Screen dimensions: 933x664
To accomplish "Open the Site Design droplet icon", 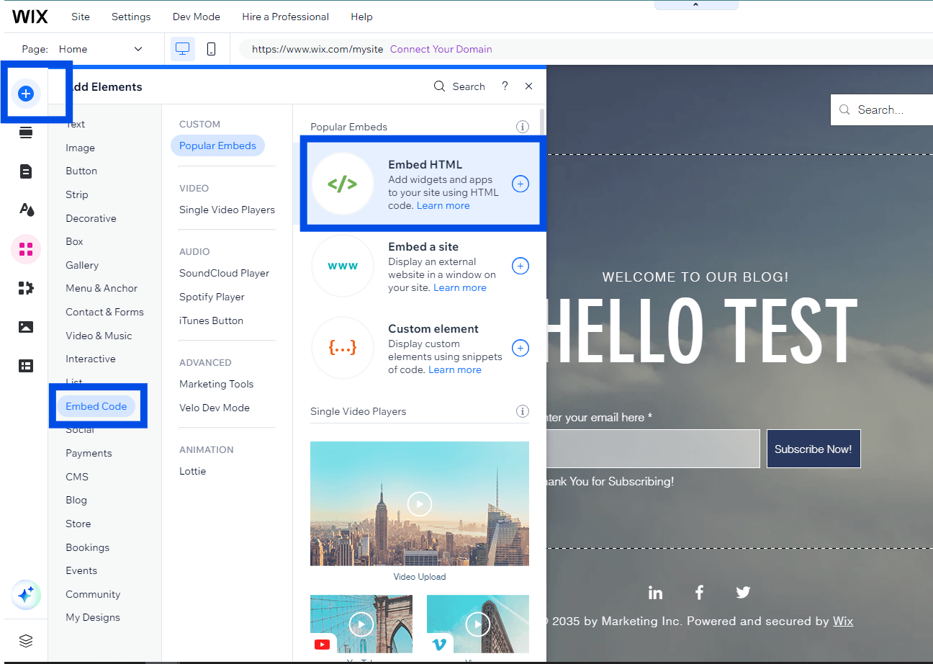I will coord(26,210).
